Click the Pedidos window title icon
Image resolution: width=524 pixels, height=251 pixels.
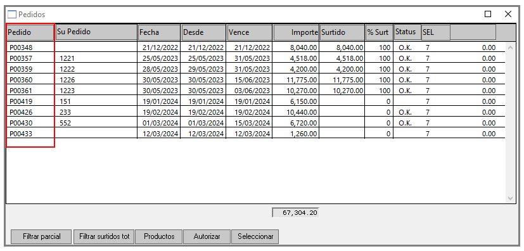pos(11,15)
